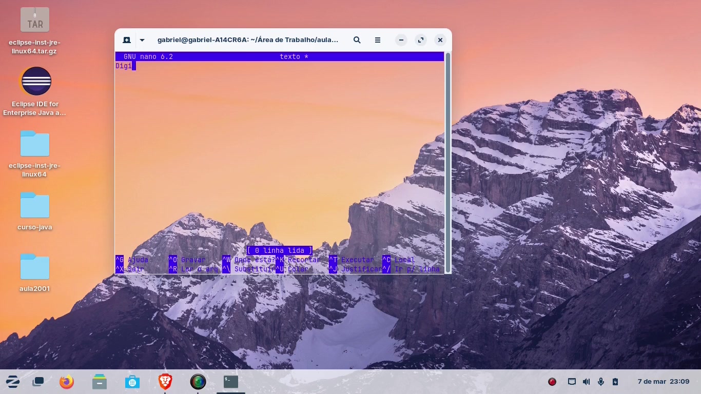Open the terminal hamburger menu
701x394 pixels.
[x=377, y=40]
